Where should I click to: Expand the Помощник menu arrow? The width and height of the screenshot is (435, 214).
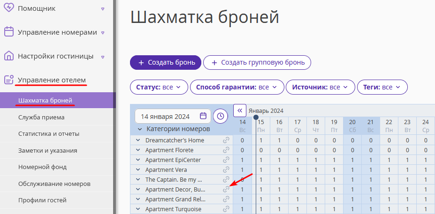[103, 8]
